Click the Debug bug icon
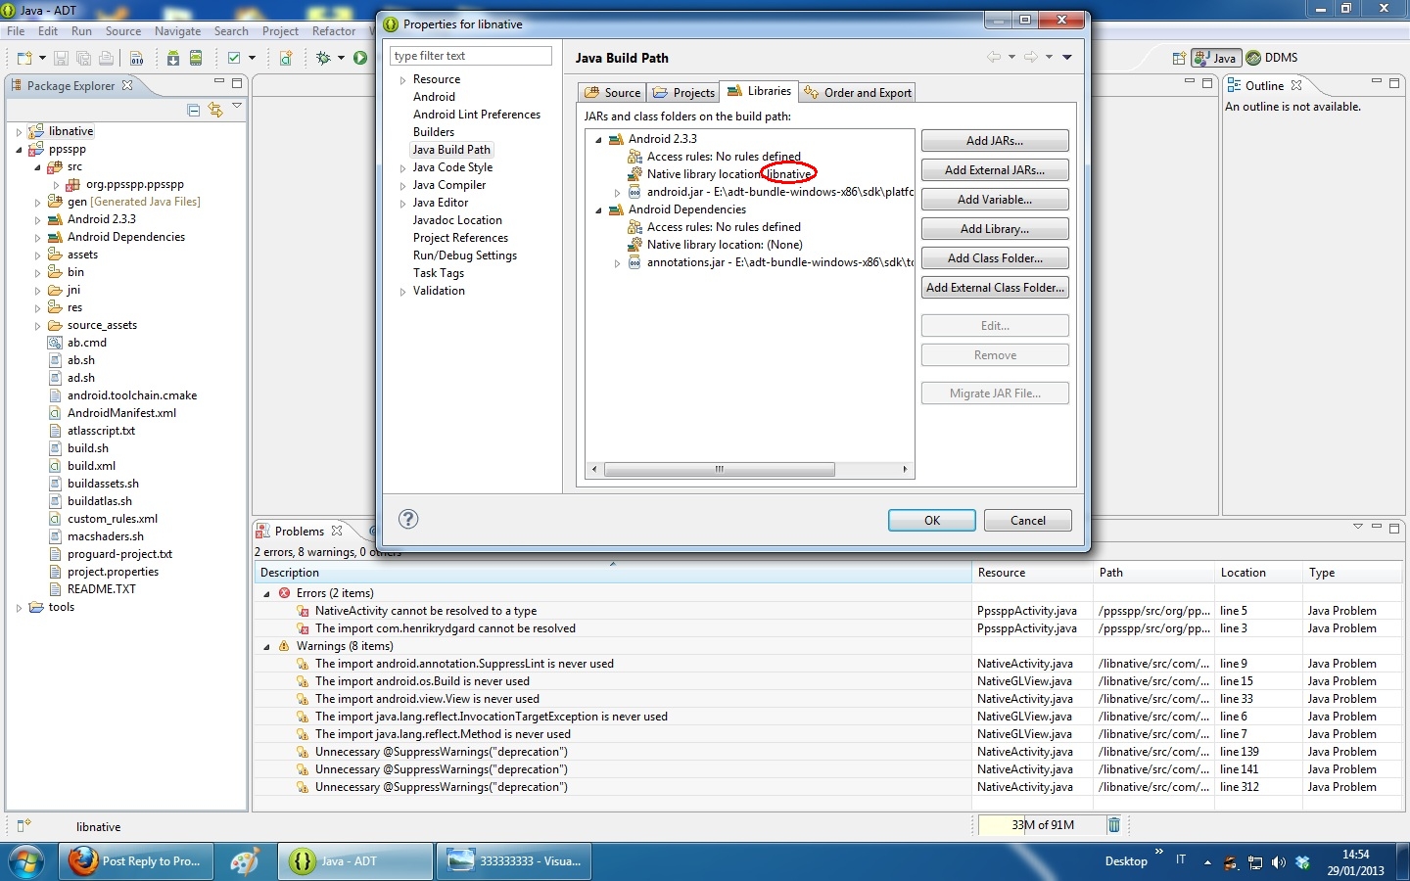 tap(324, 58)
